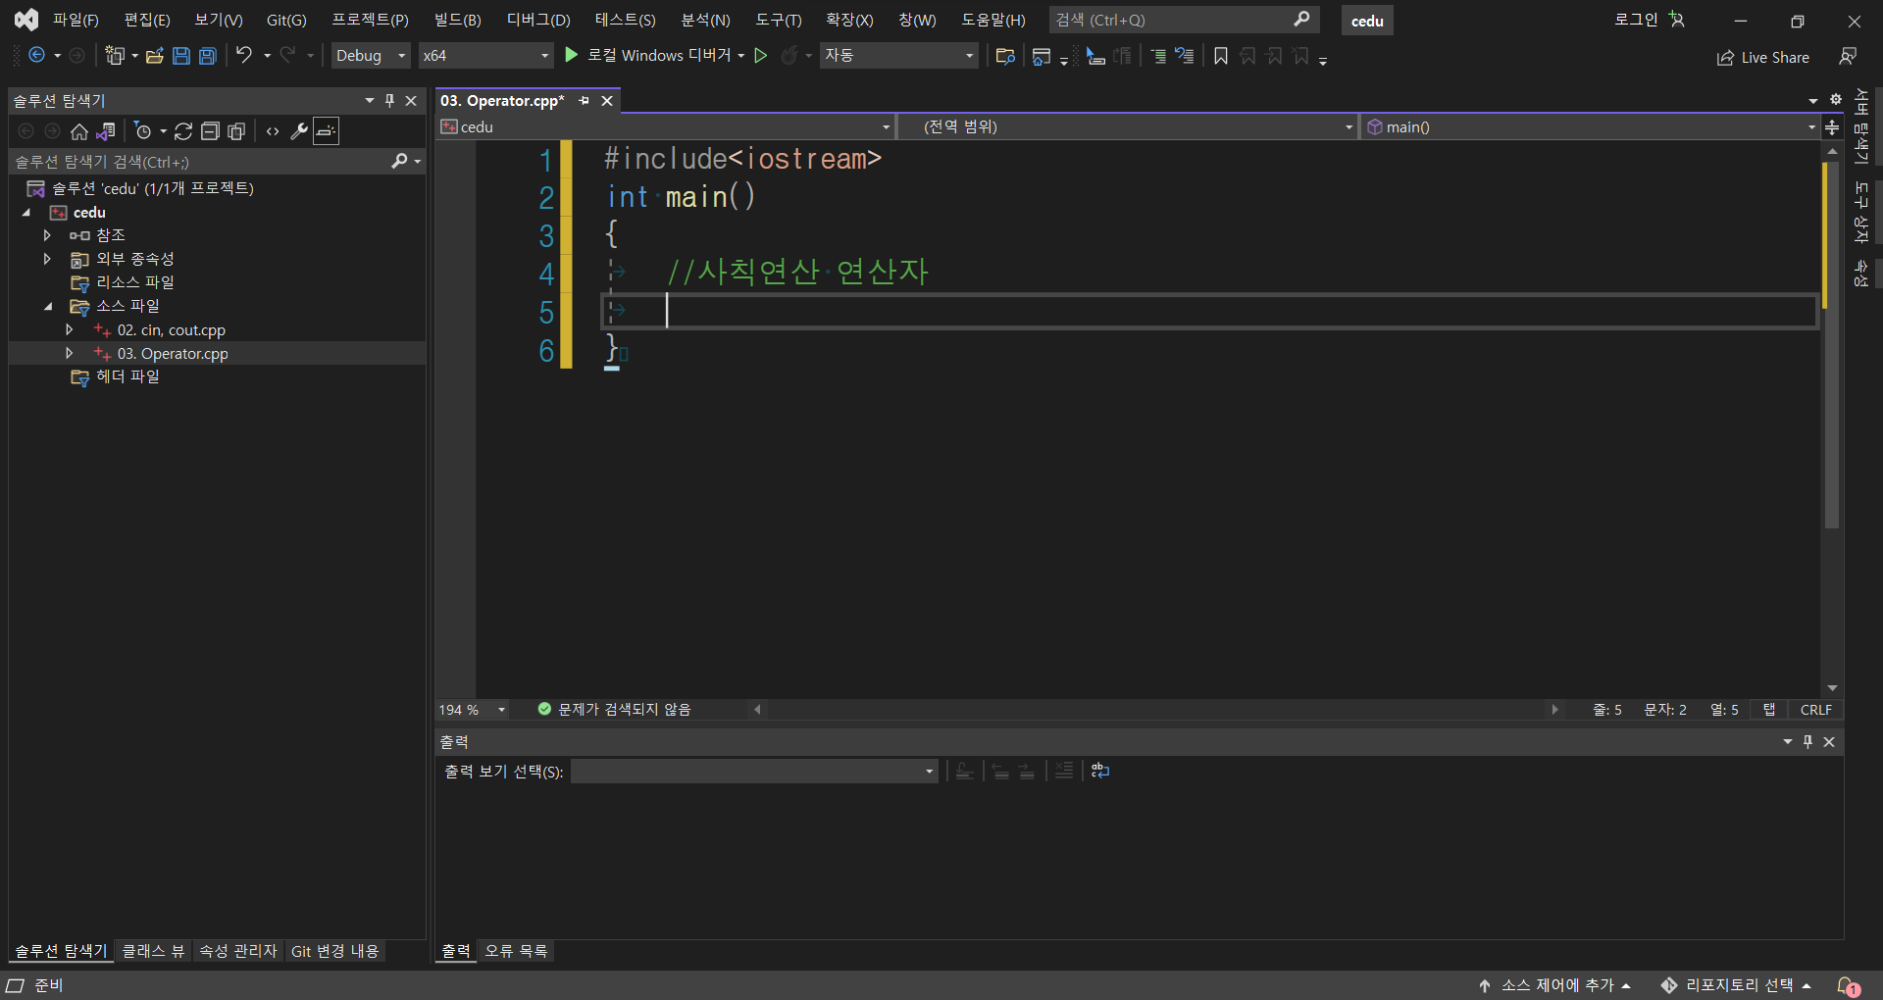Open the editor settings gear icon

pyautogui.click(x=1836, y=100)
